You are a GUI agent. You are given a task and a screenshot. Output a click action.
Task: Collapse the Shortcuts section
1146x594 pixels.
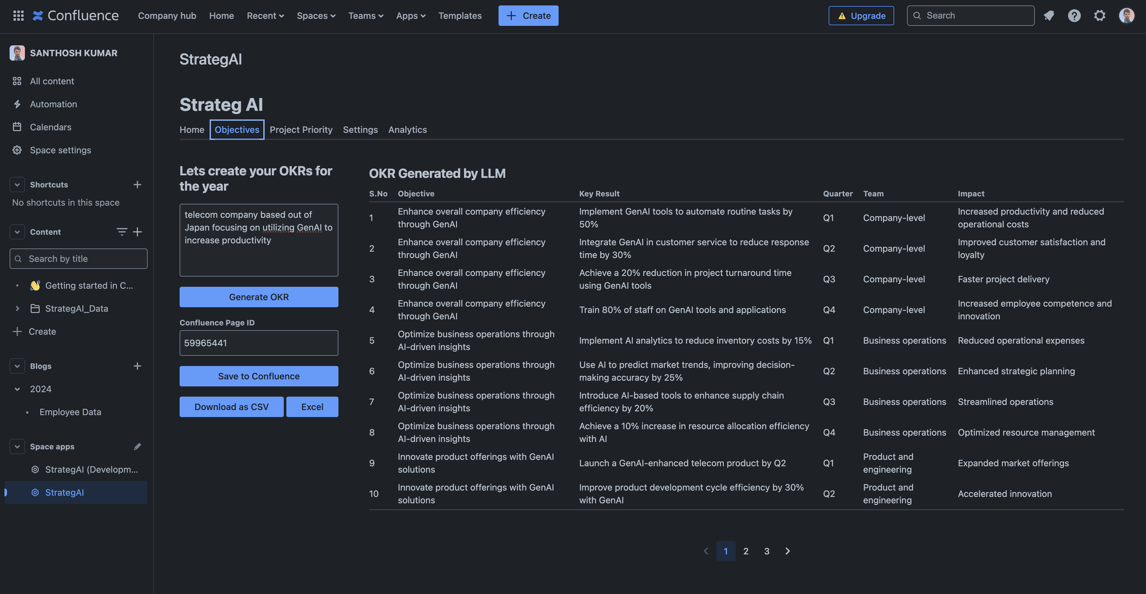tap(17, 185)
